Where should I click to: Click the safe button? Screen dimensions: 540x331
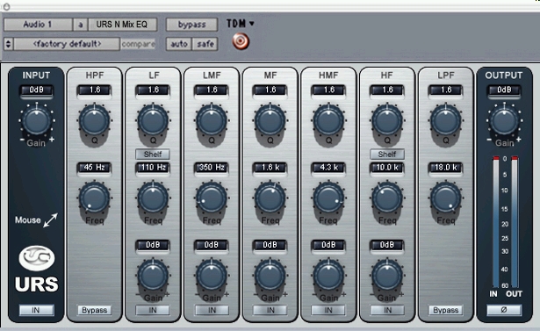click(x=205, y=44)
